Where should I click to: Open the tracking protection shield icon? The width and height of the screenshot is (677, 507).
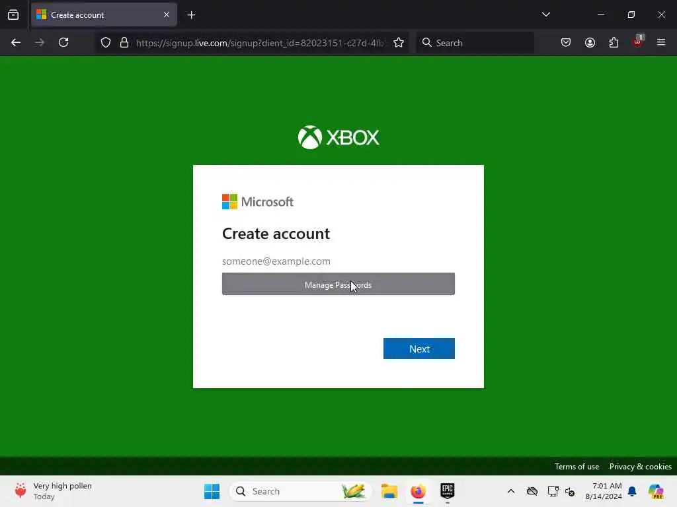[x=106, y=42]
